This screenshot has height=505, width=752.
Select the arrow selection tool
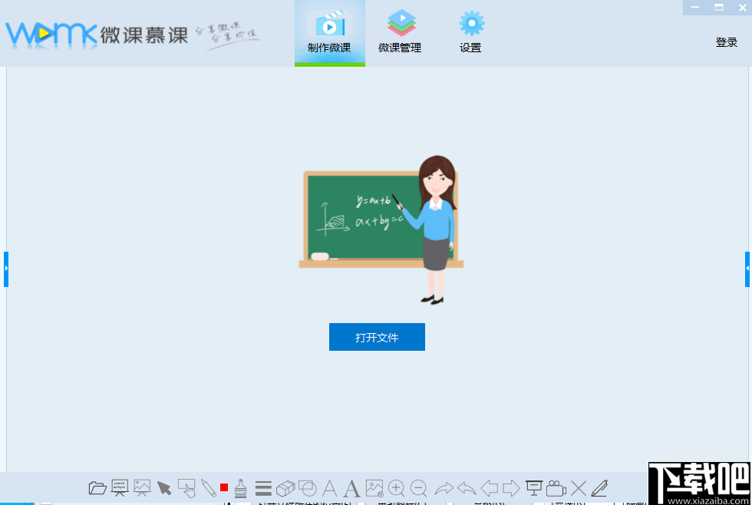click(x=164, y=487)
